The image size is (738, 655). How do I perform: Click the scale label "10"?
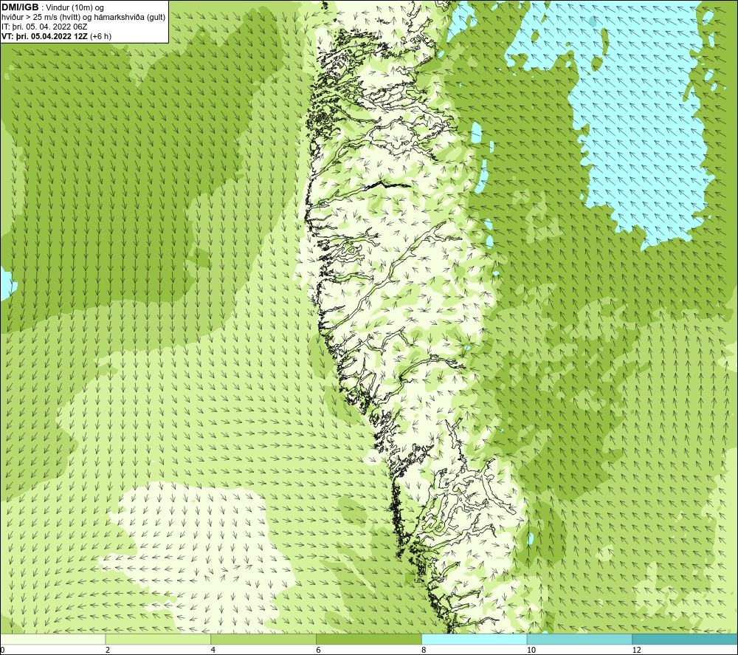click(531, 651)
